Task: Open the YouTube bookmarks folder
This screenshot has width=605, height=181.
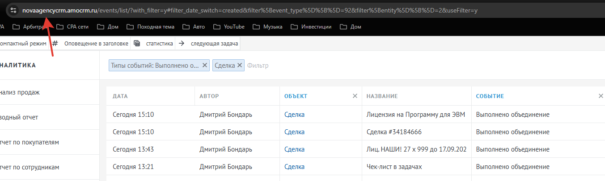Action: coord(229,27)
